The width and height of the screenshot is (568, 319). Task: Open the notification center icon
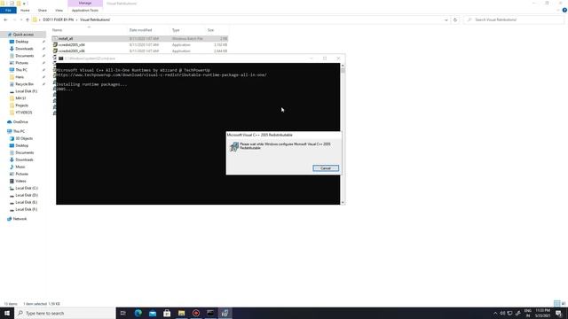pyautogui.click(x=558, y=313)
